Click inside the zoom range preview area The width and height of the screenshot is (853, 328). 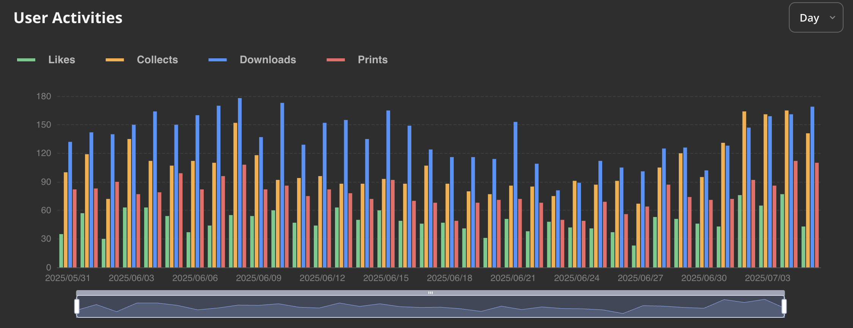[430, 307]
